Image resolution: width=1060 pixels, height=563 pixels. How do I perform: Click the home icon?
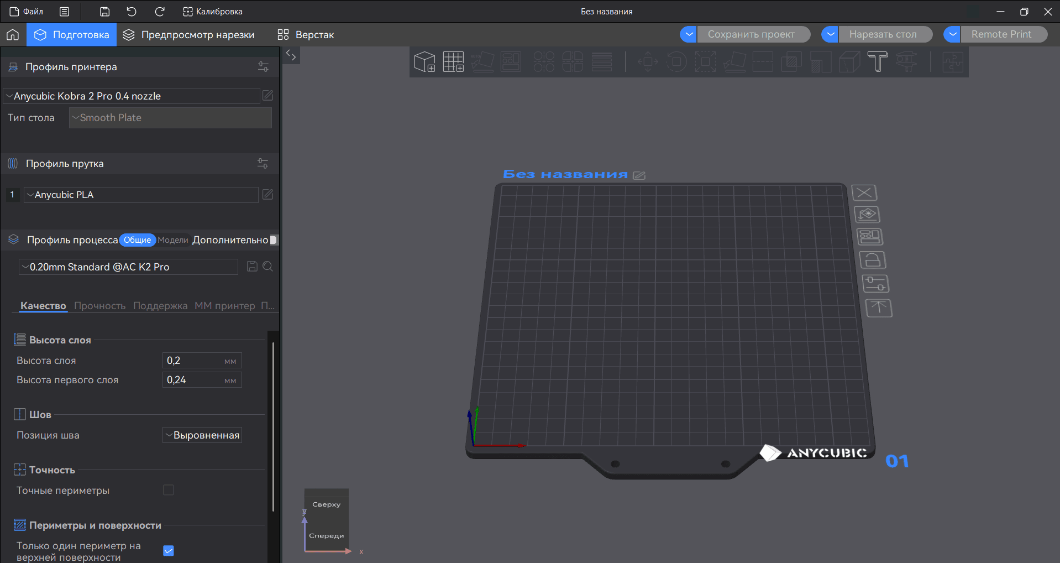[x=13, y=35]
